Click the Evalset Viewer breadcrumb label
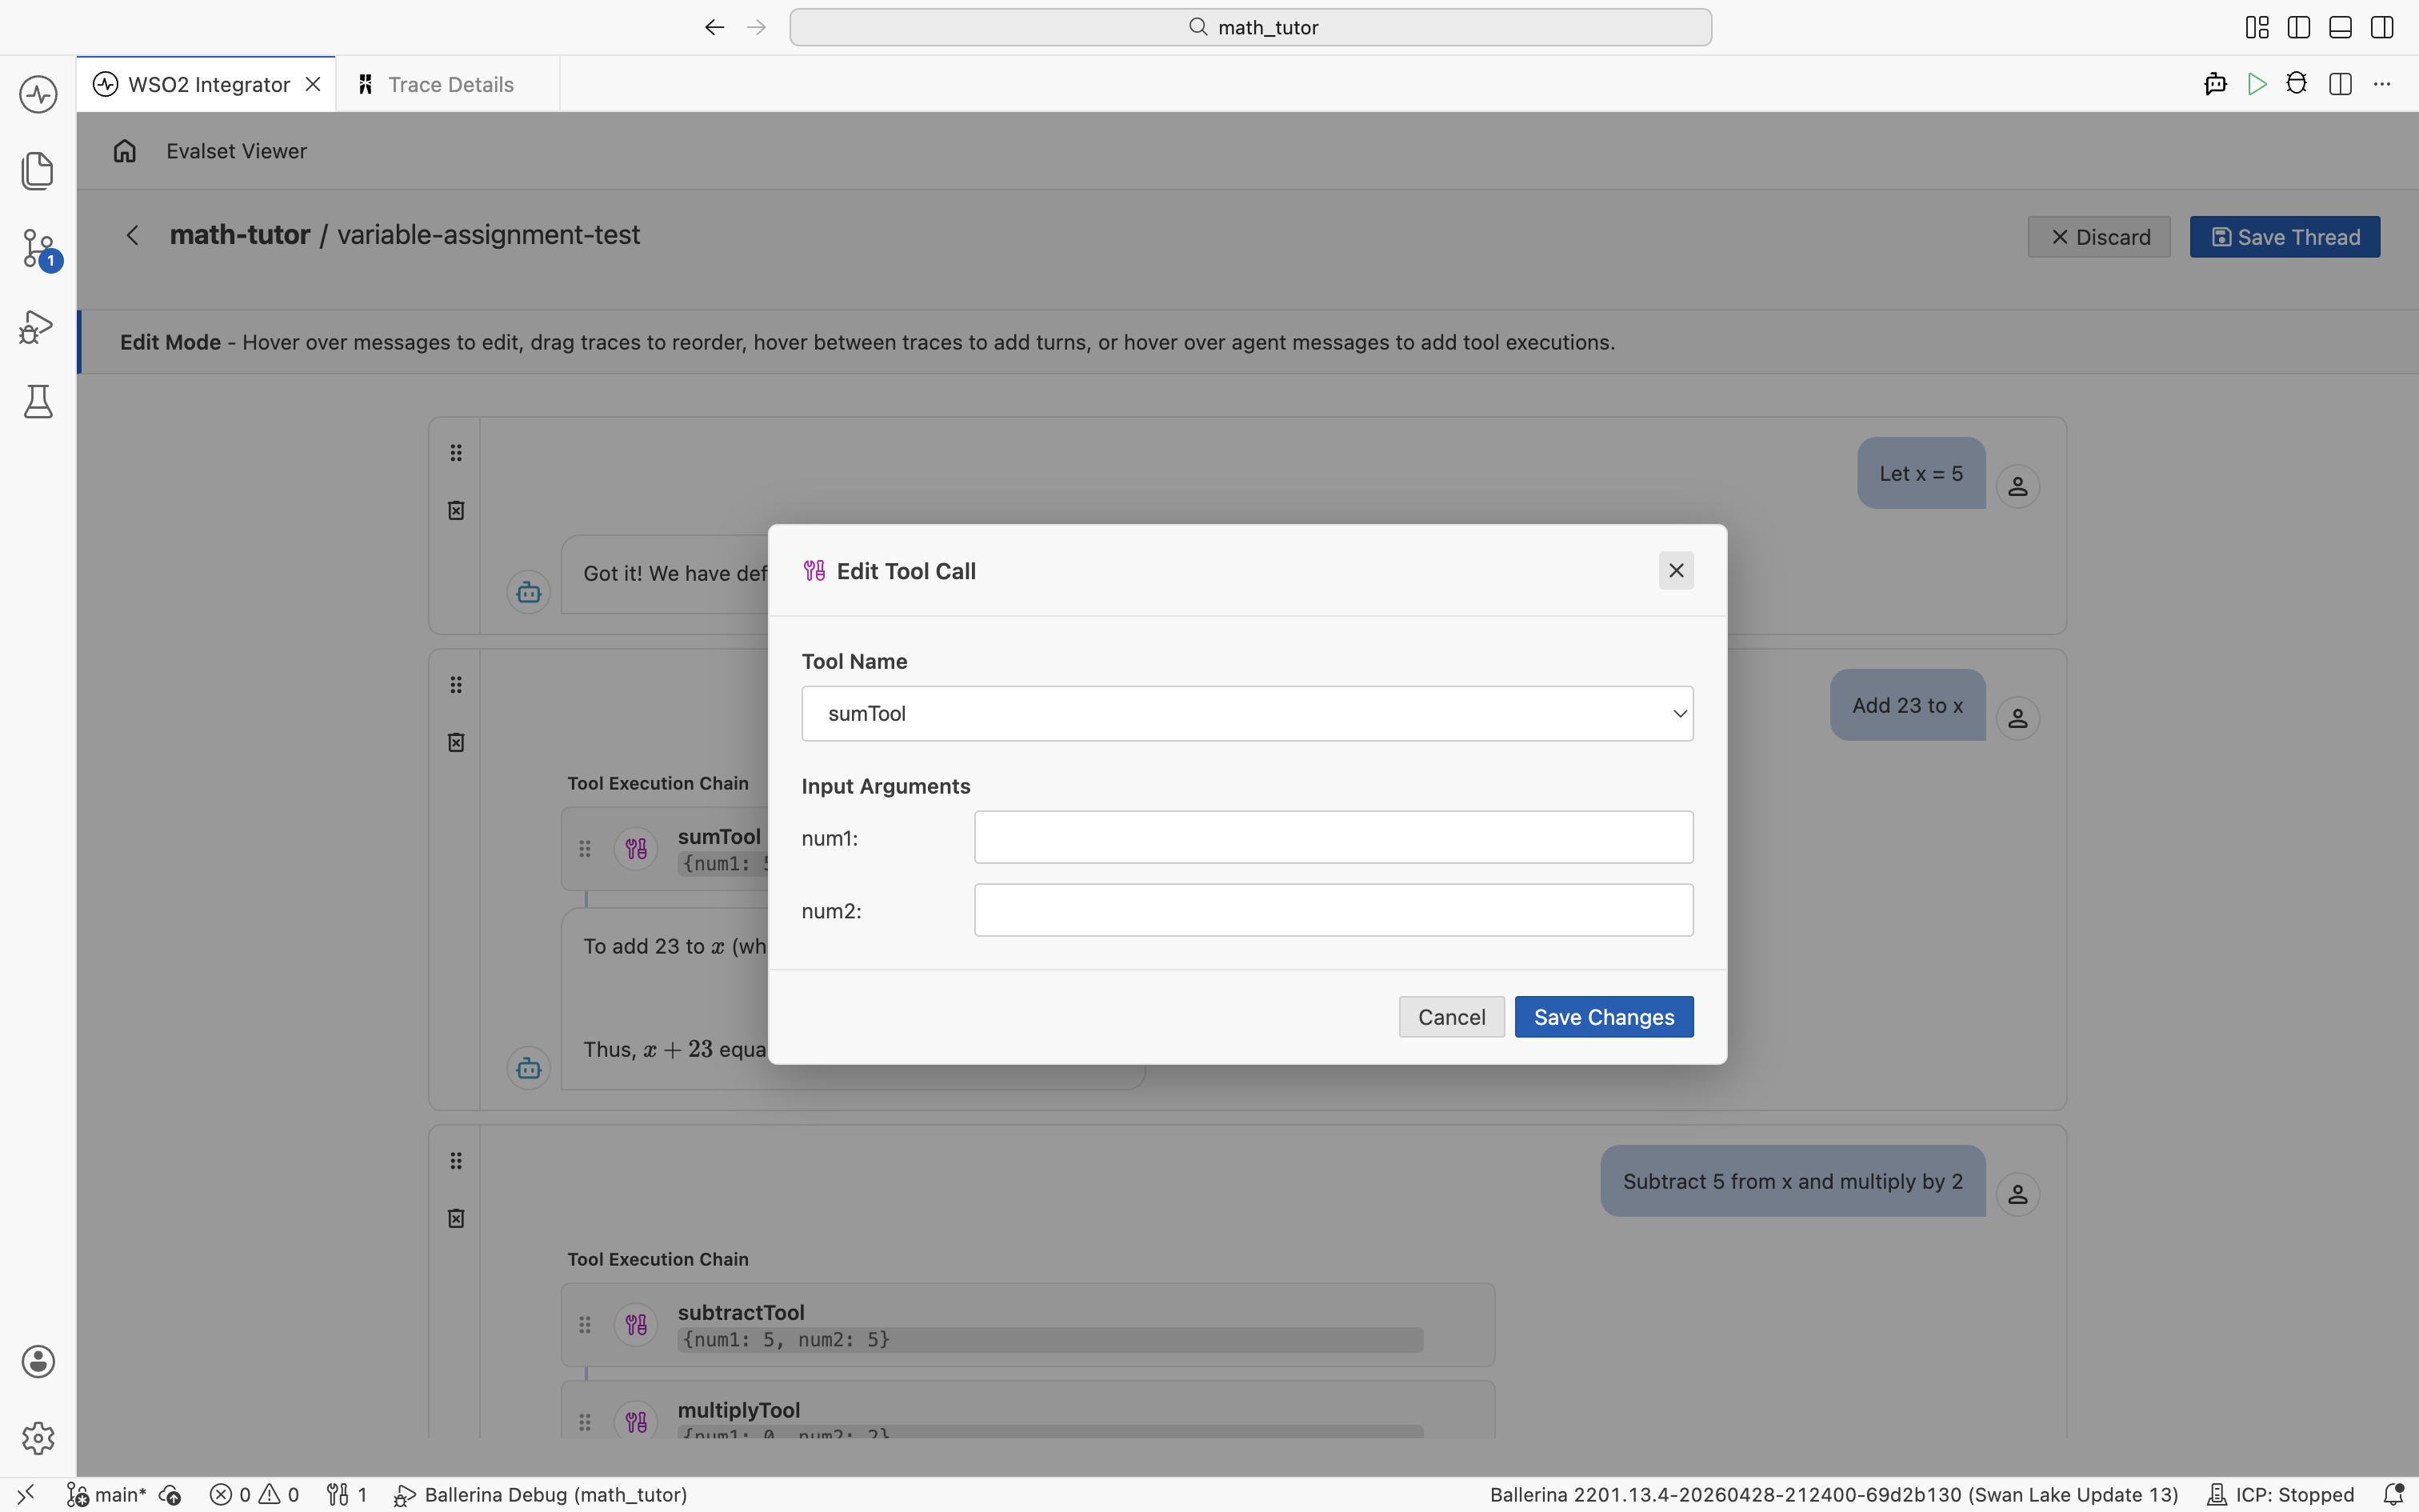Screen dimensions: 2419x1512 [237, 151]
